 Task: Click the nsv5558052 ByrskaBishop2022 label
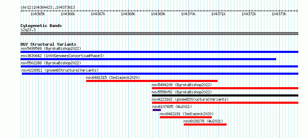click(x=182, y=92)
